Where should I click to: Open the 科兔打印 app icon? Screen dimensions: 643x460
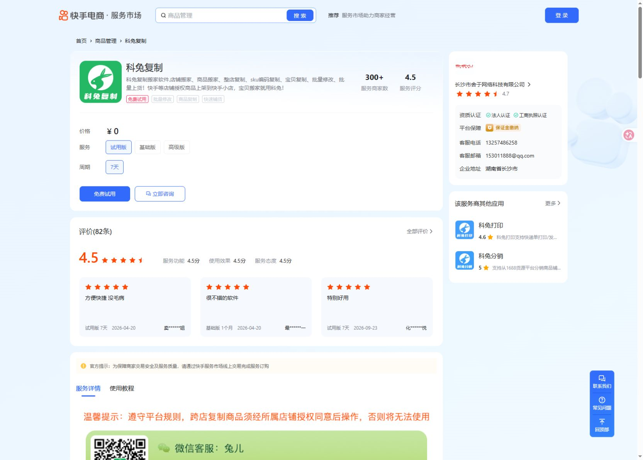click(465, 230)
